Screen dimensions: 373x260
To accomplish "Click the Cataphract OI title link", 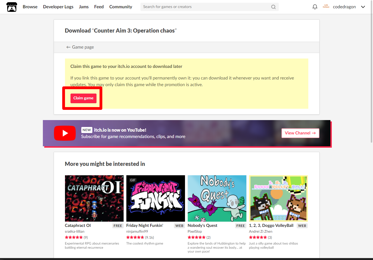I will coord(78,225).
